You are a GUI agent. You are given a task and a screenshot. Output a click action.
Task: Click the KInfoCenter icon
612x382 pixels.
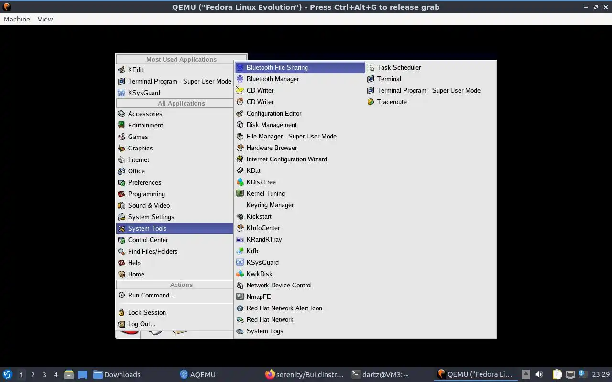[x=240, y=228]
